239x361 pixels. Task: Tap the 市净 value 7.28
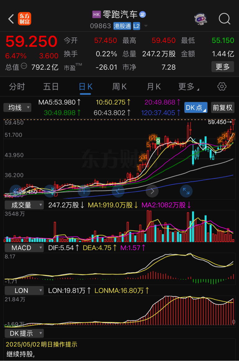169,67
